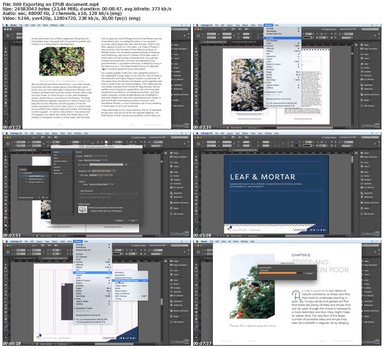The image size is (384, 348).
Task: Click the fill and stroke swatch in the 00:03:55 toolbox
Action: 5,218
